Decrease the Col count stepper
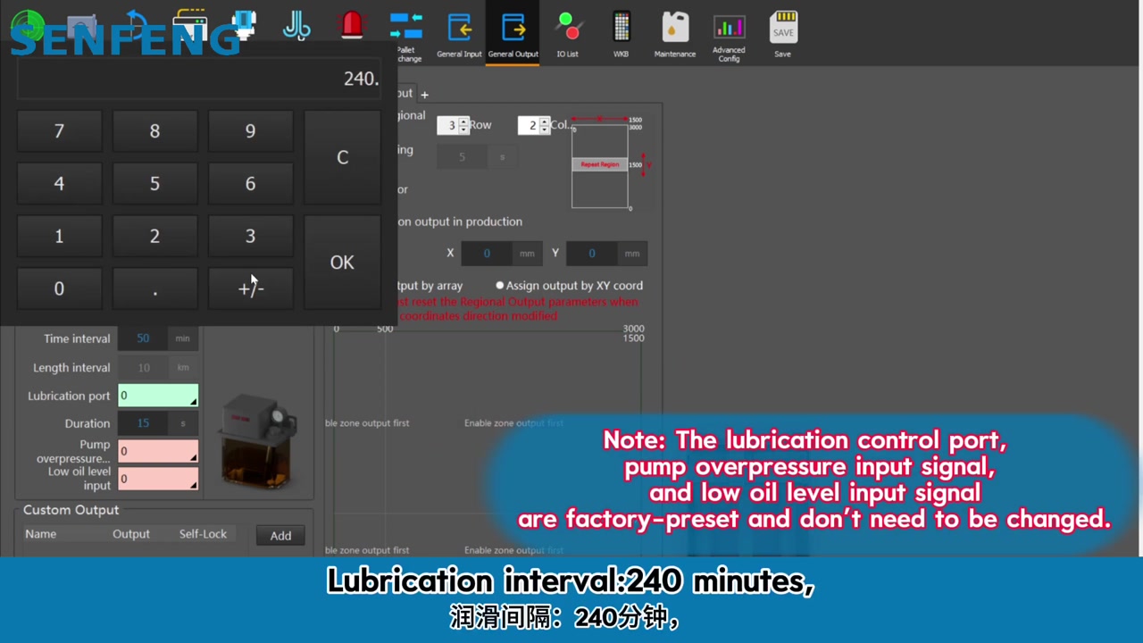 tap(545, 130)
